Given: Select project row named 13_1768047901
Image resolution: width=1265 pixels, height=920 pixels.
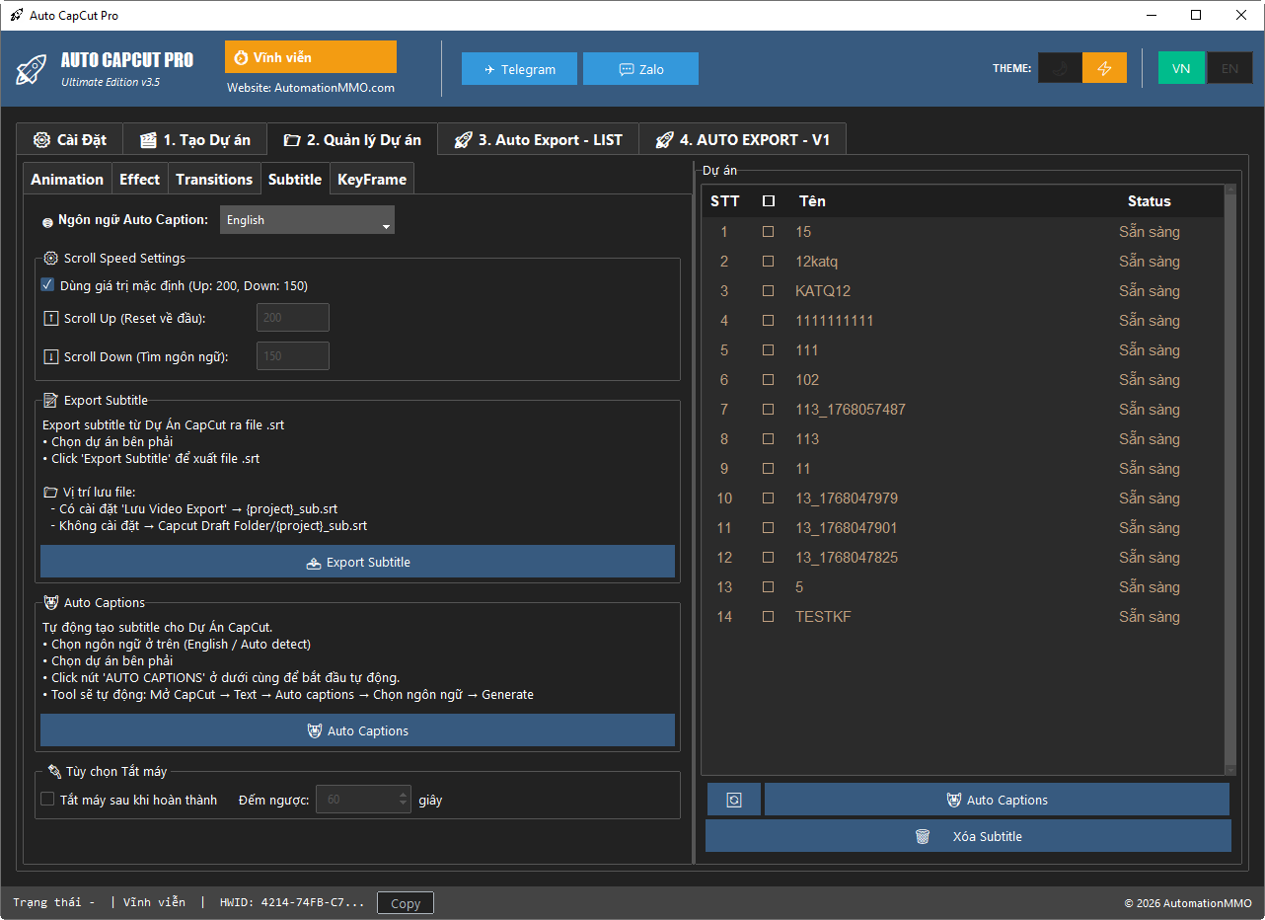Looking at the screenshot, I should [962, 528].
